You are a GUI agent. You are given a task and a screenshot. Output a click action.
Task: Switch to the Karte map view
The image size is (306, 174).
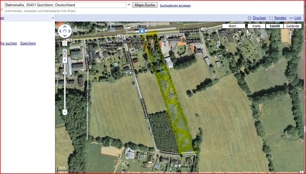[x=256, y=26]
